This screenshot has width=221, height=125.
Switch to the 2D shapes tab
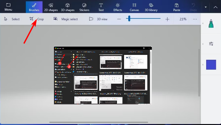[51, 7]
